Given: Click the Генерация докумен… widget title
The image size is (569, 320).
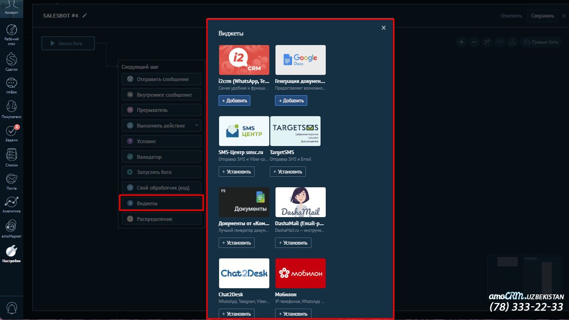Looking at the screenshot, I should coord(300,82).
